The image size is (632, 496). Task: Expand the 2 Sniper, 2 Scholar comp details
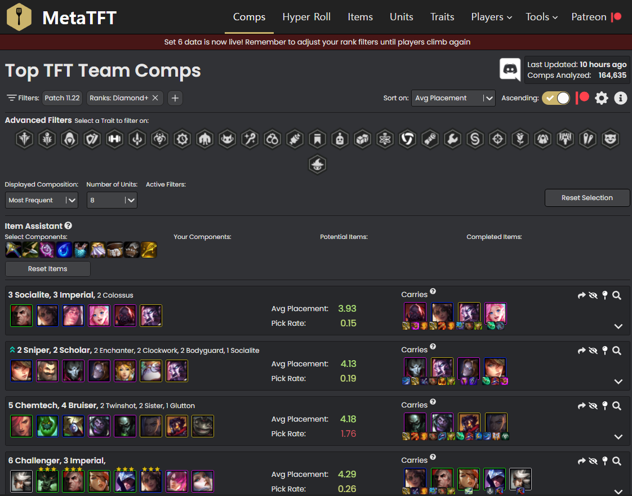point(618,382)
